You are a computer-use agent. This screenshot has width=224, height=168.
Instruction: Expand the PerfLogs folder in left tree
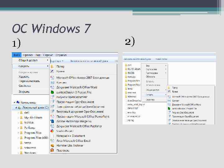tap(18, 128)
